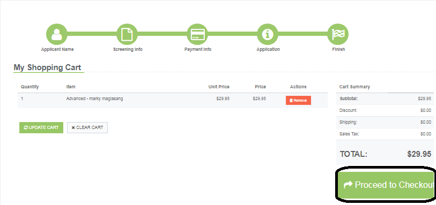436x205 pixels.
Task: Click the Application info circle icon
Action: tap(268, 34)
